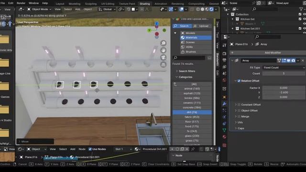The height and width of the screenshot is (172, 306).
Task: Toggle the Array modifier render camera icon
Action: 293,61
